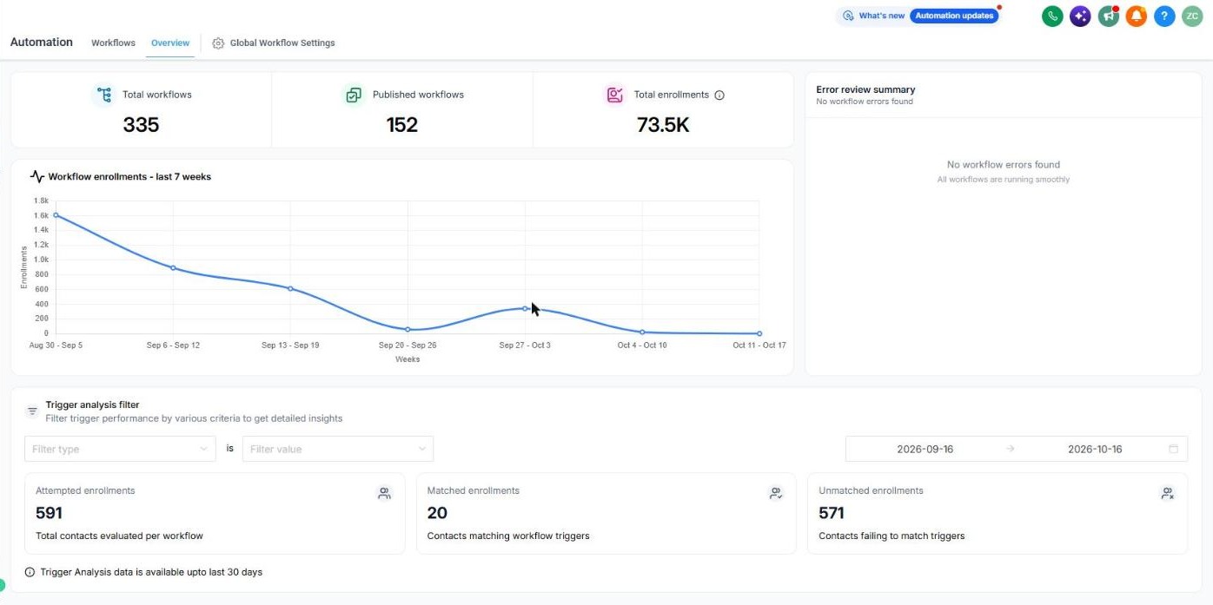The width and height of the screenshot is (1213, 605).
Task: Click the Trigger Analysis data info icon
Action: coord(30,572)
